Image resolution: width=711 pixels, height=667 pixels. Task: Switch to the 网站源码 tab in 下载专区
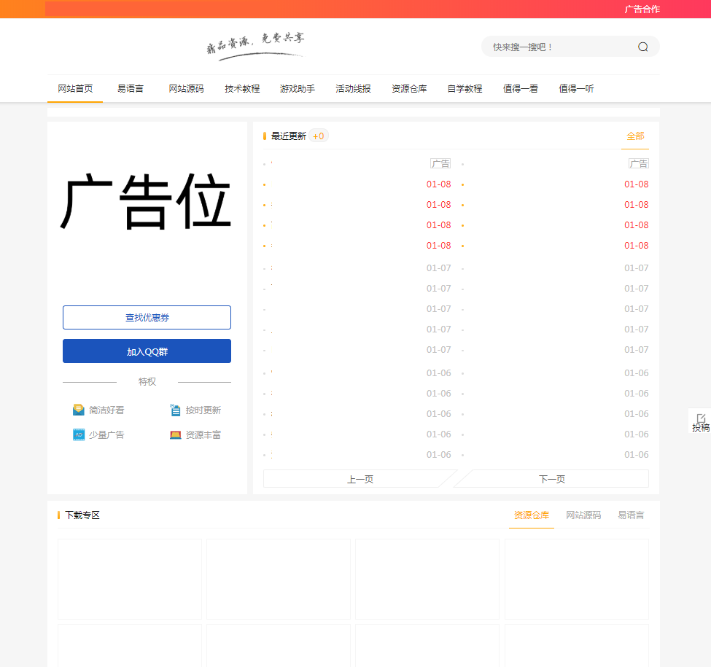[583, 515]
